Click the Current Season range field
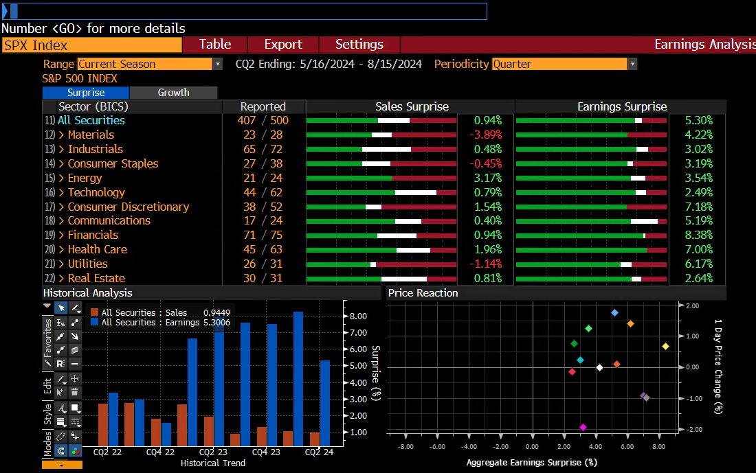This screenshot has width=756, height=473. 144,64
